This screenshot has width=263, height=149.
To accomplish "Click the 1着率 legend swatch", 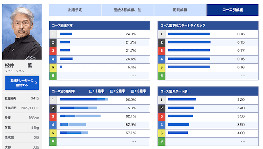I will 90,91.
